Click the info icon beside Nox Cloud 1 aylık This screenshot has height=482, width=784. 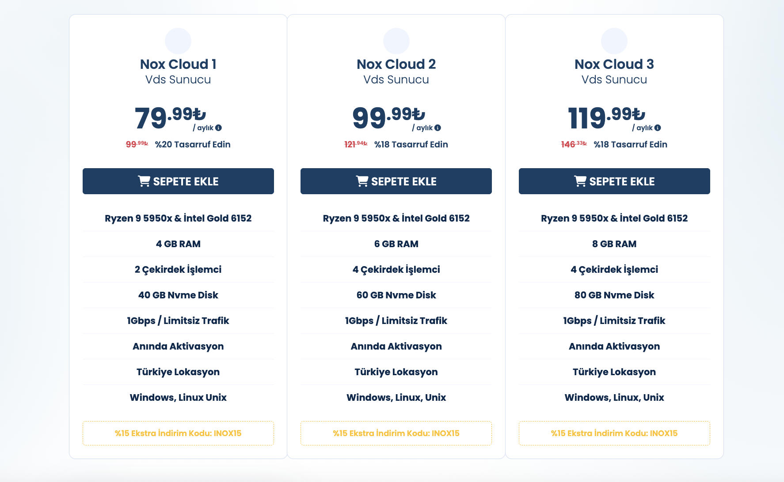pyautogui.click(x=218, y=128)
